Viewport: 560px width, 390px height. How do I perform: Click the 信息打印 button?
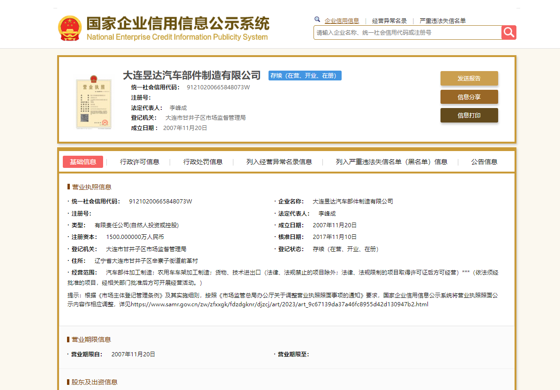[469, 116]
